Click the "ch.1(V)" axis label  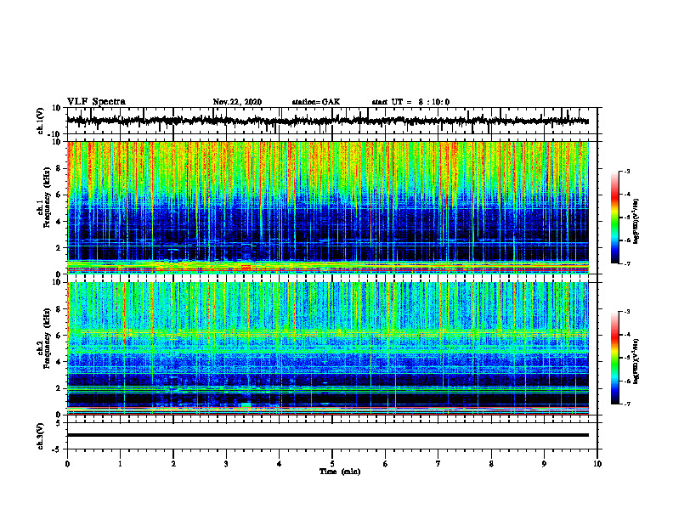pyautogui.click(x=41, y=121)
